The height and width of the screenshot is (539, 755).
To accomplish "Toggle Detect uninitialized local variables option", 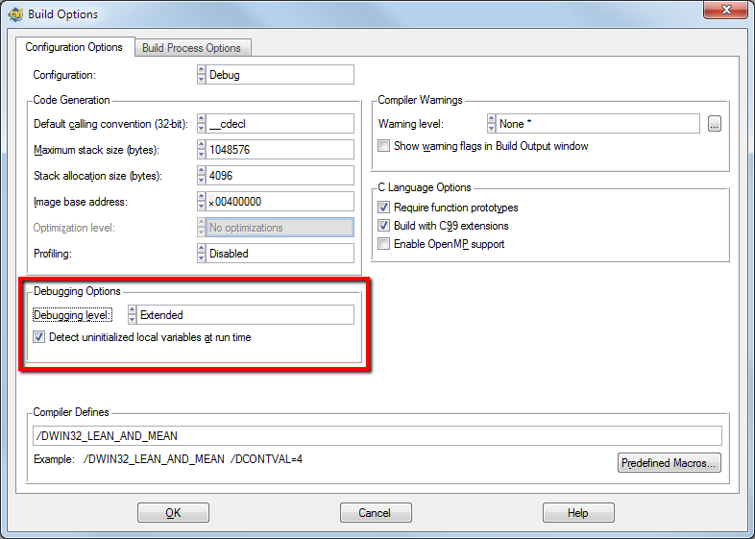I will pyautogui.click(x=39, y=337).
